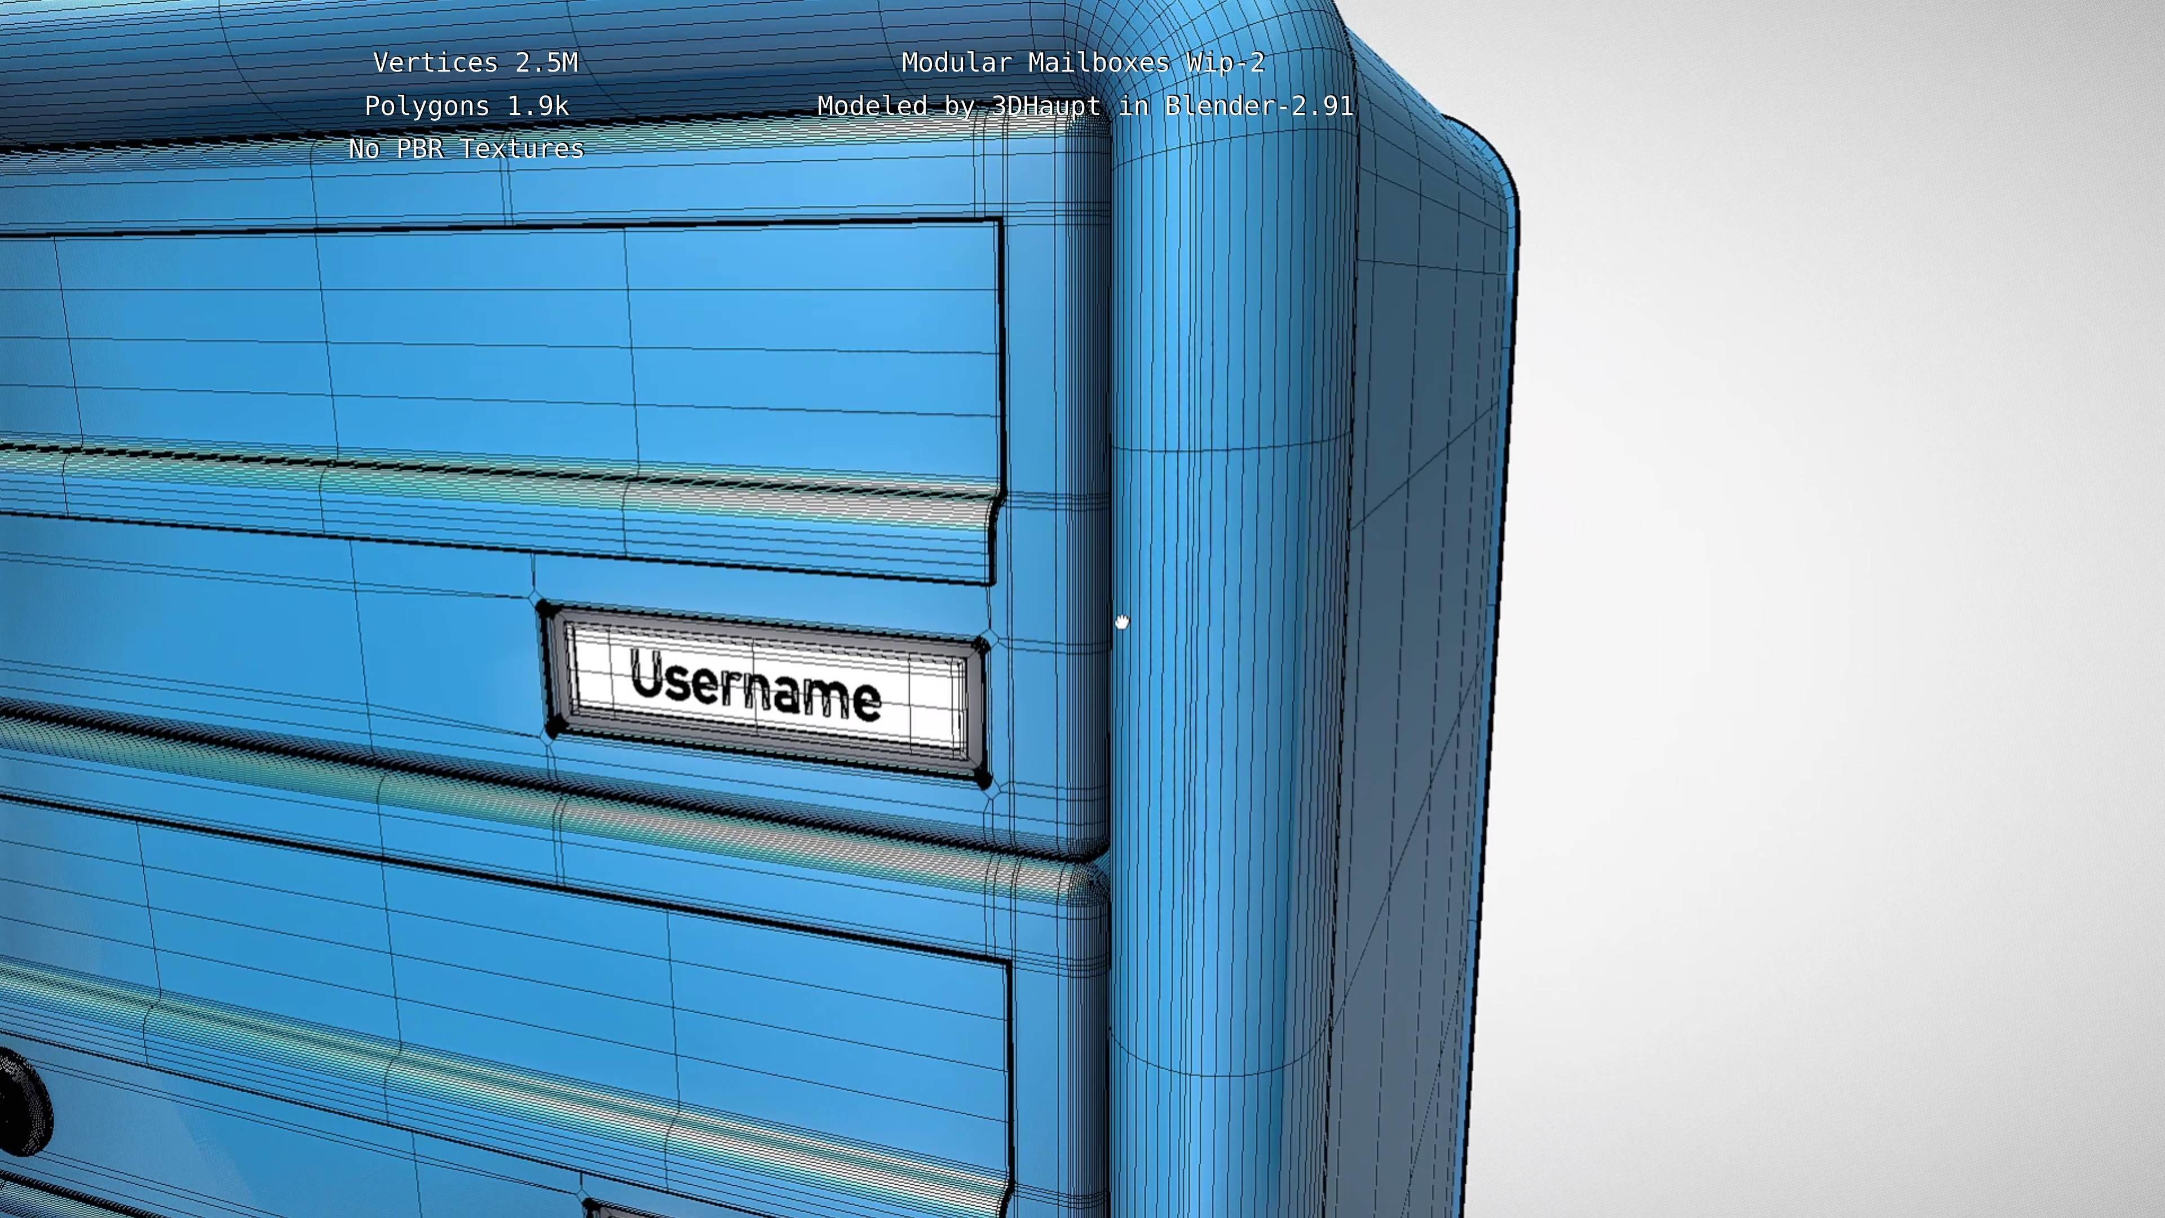2165x1218 pixels.
Task: Select the 'No PBR Textures' caption
Action: 466,149
